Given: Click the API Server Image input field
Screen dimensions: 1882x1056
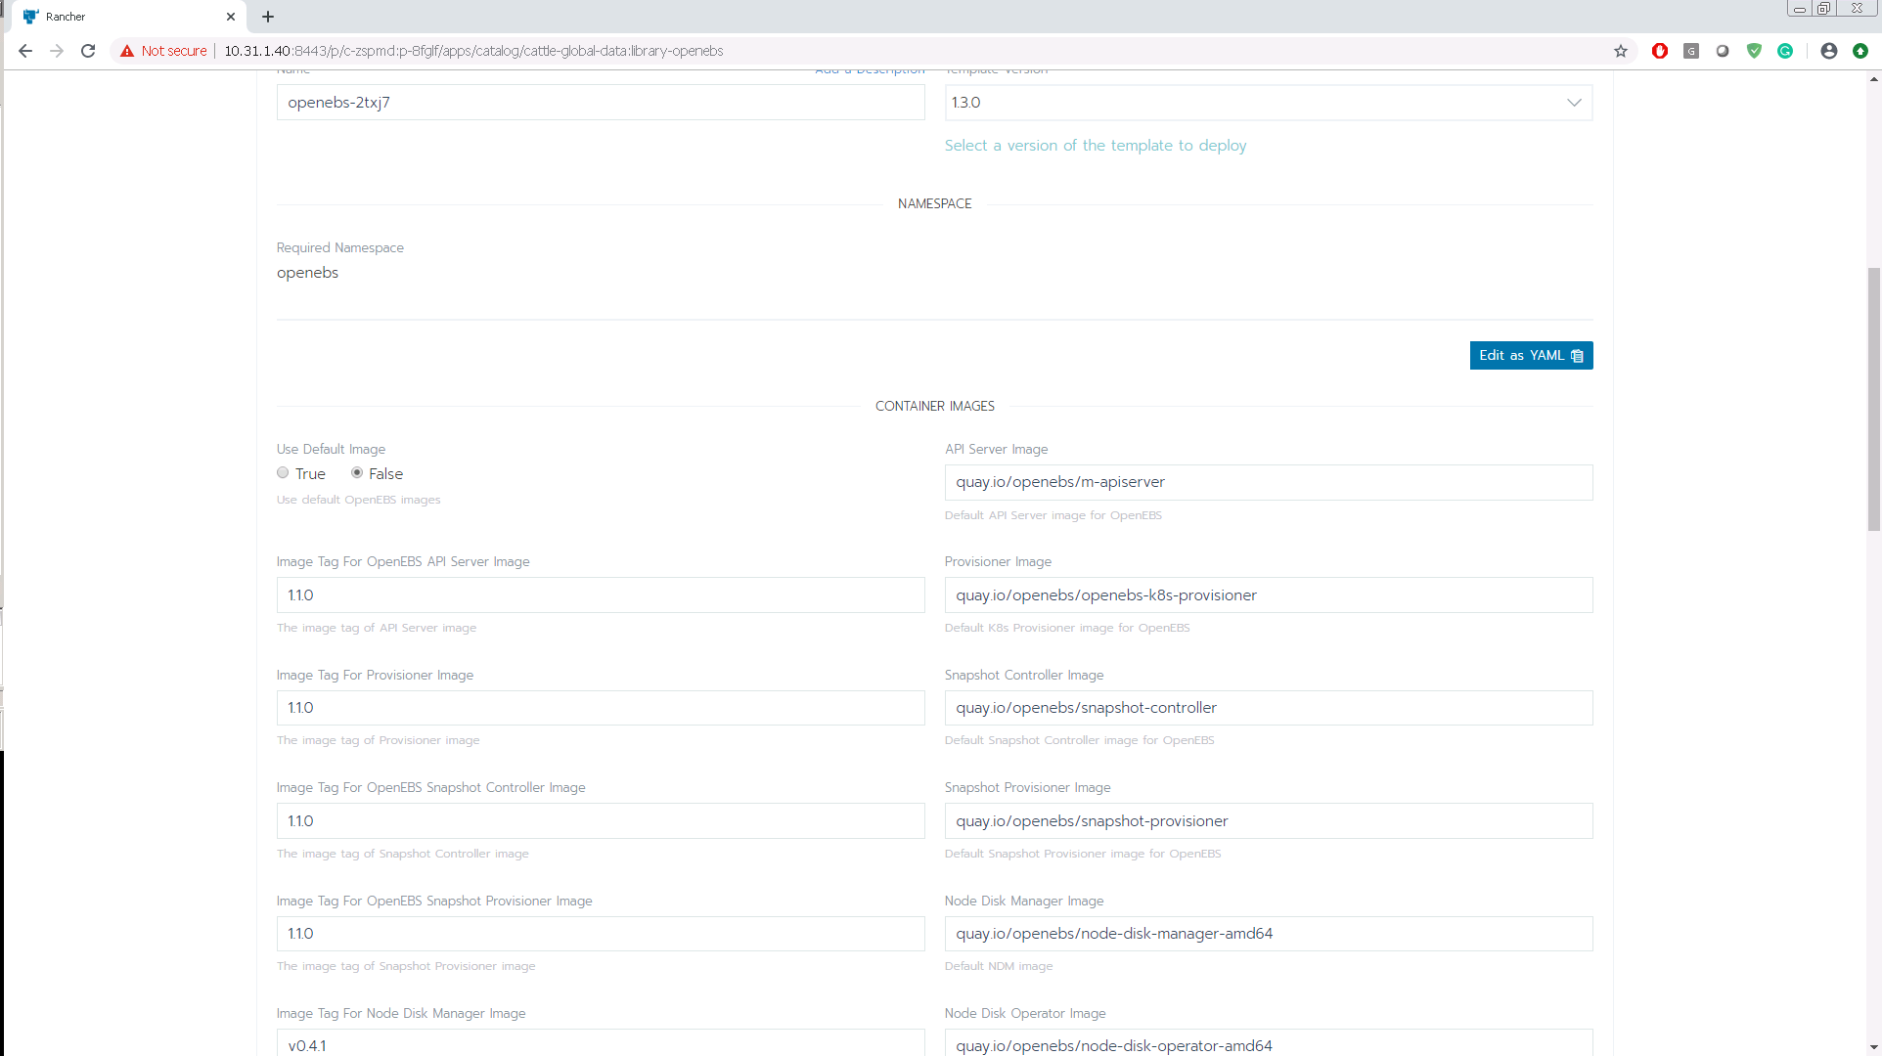Looking at the screenshot, I should [x=1268, y=482].
